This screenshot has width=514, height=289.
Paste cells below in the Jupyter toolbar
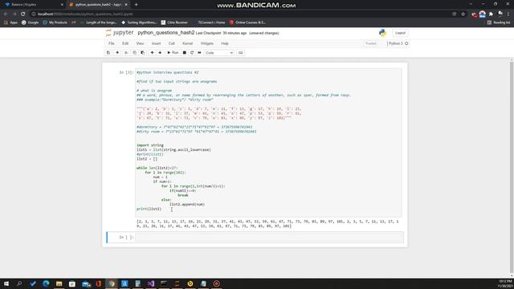coord(143,53)
